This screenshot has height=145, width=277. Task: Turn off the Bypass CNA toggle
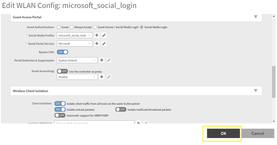(62, 52)
